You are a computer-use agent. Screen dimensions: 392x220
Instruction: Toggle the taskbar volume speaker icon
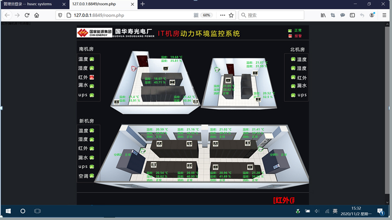317,211
